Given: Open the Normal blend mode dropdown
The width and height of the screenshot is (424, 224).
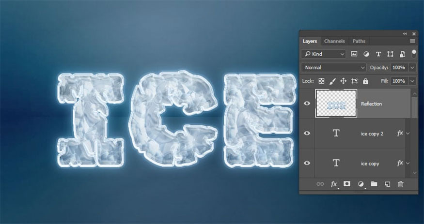Looking at the screenshot, I should tap(334, 67).
